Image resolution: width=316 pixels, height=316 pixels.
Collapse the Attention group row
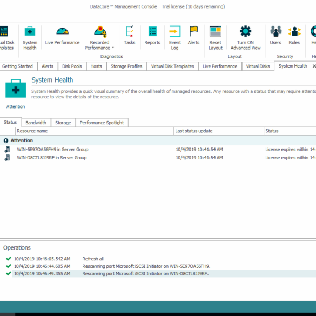coord(158,140)
